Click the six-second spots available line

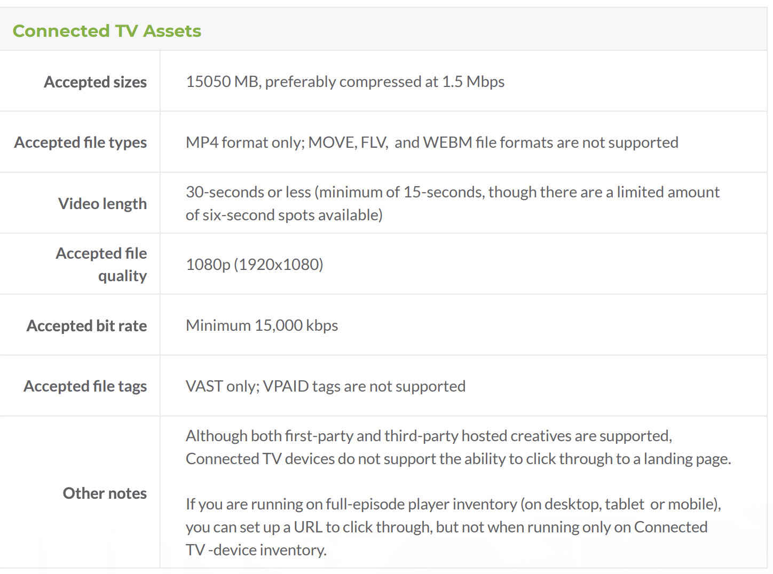[284, 215]
